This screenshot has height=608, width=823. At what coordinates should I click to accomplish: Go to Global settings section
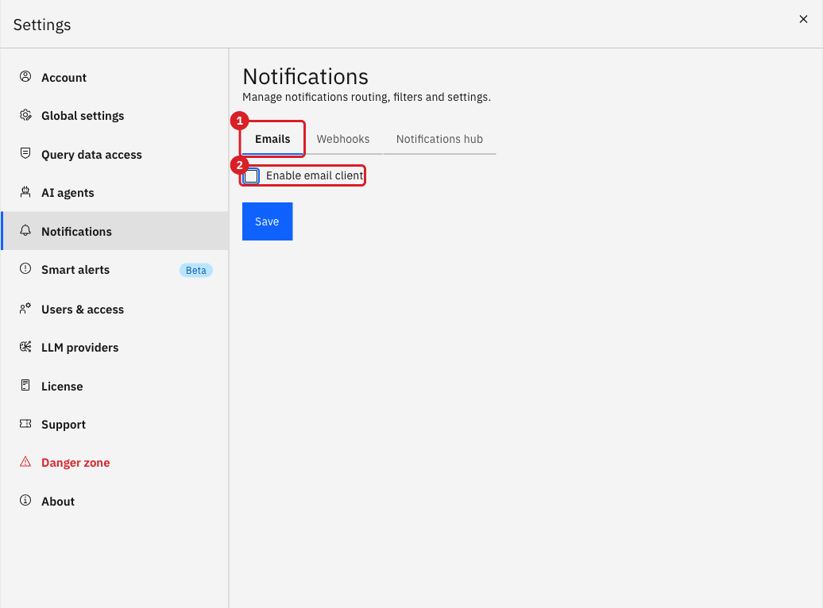tap(115, 116)
